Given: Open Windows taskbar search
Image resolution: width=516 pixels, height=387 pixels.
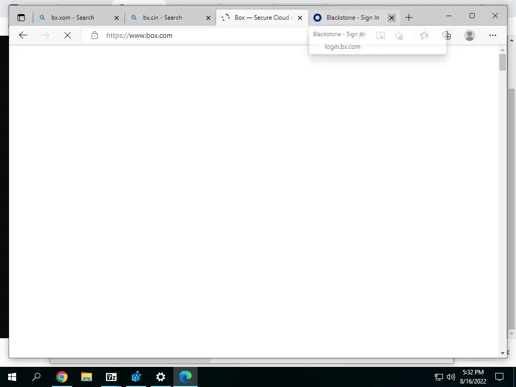Looking at the screenshot, I should [x=36, y=377].
